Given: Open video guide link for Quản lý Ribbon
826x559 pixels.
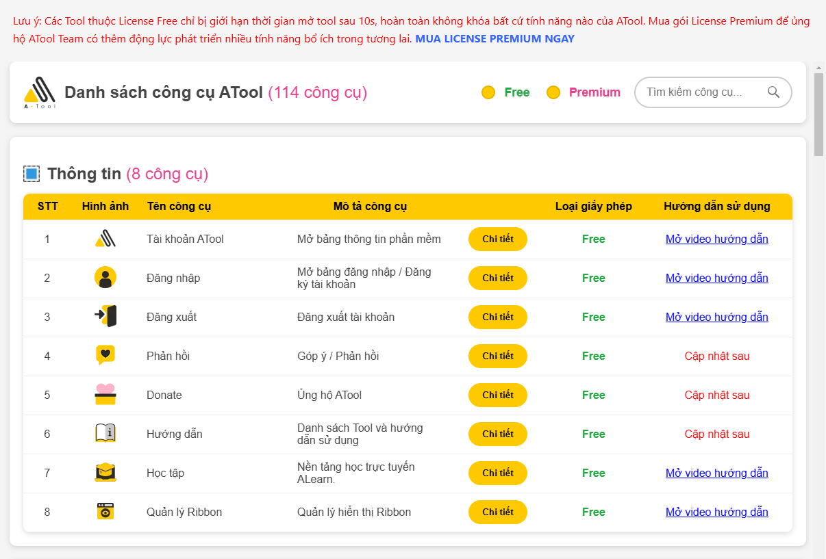Looking at the screenshot, I should [716, 512].
